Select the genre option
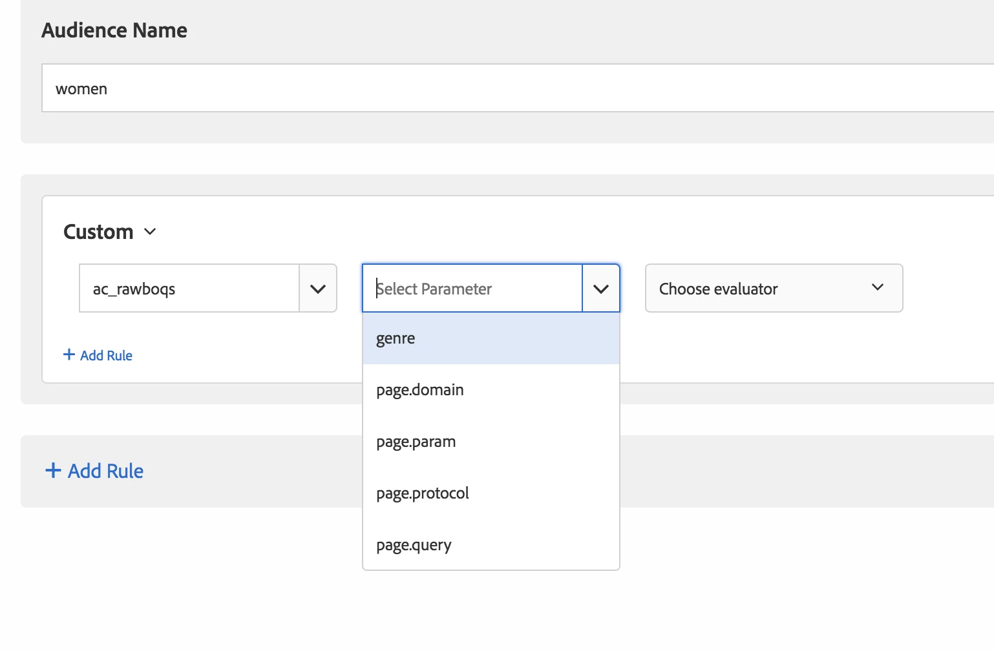This screenshot has width=994, height=651. point(396,338)
